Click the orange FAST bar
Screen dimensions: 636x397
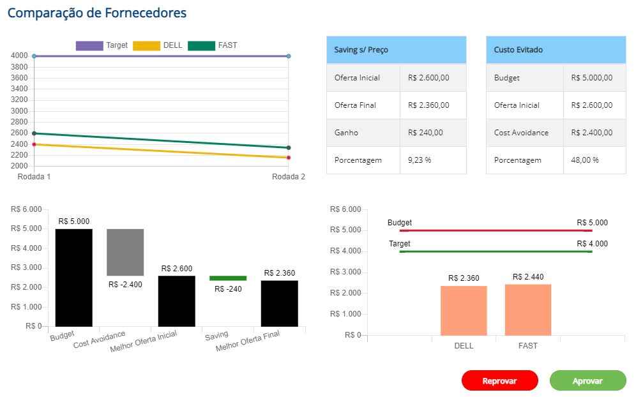tap(528, 310)
